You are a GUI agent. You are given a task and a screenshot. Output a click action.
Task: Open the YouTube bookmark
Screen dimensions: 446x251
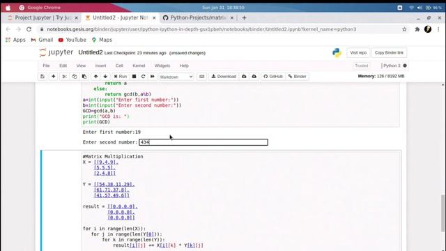tap(72, 40)
